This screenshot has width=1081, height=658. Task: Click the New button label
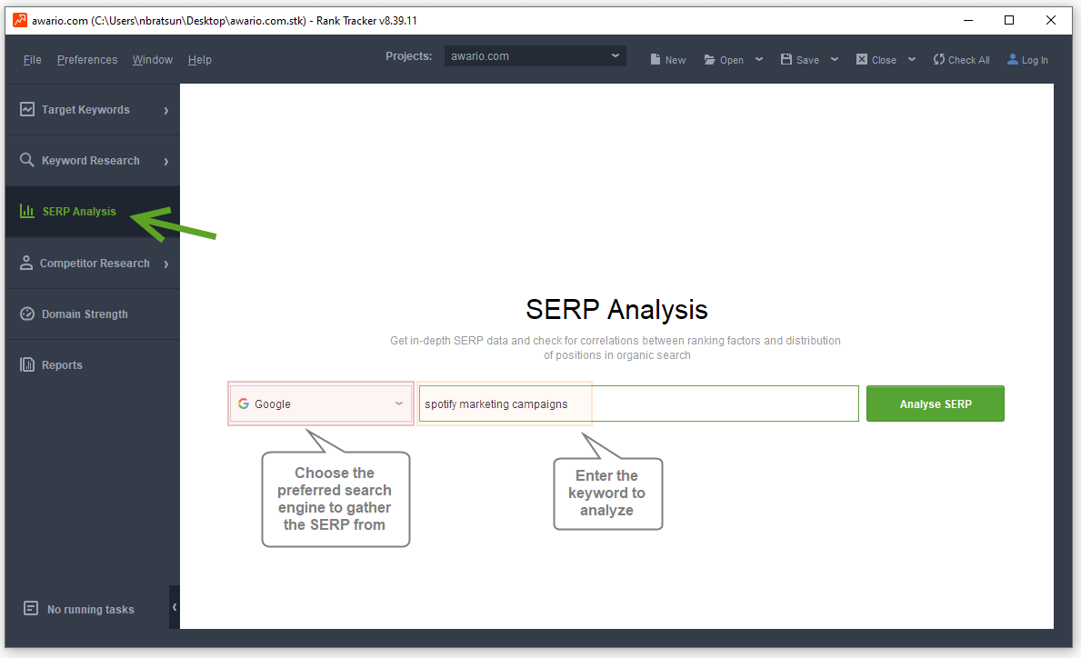tap(676, 60)
